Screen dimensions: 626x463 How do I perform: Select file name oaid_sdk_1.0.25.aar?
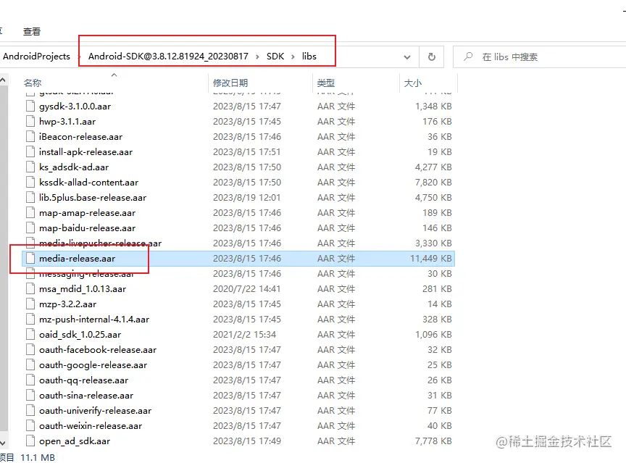point(80,334)
